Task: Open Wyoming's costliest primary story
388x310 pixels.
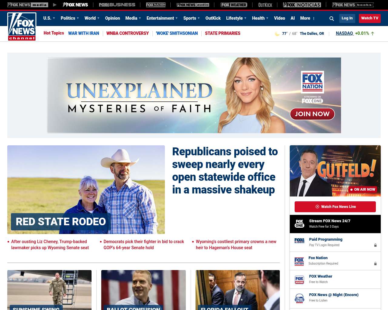Action: click(x=236, y=245)
